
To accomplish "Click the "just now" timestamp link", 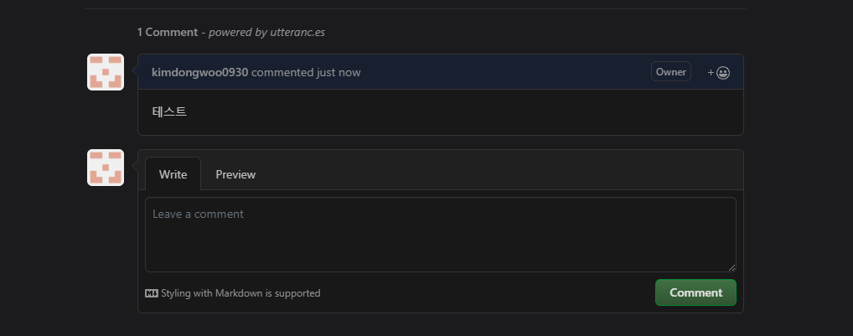I will tap(339, 72).
